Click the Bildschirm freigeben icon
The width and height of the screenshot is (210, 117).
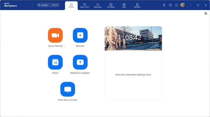(80, 62)
